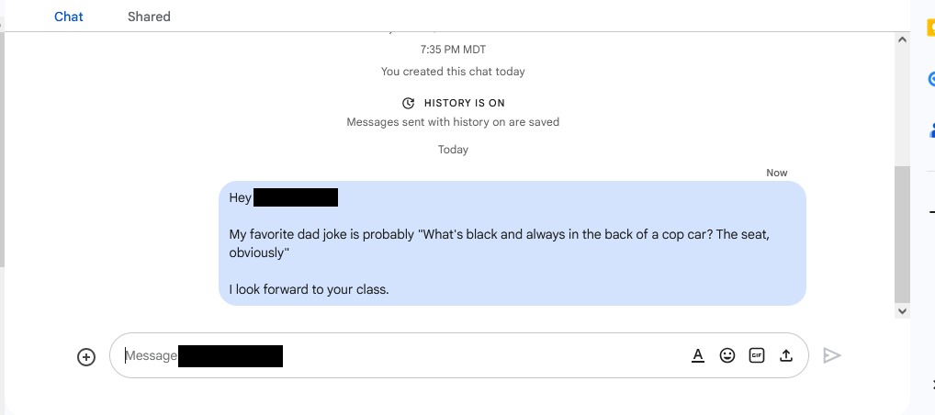Switch to the Chat tab
Viewport: 935px width, 415px height.
click(x=69, y=17)
